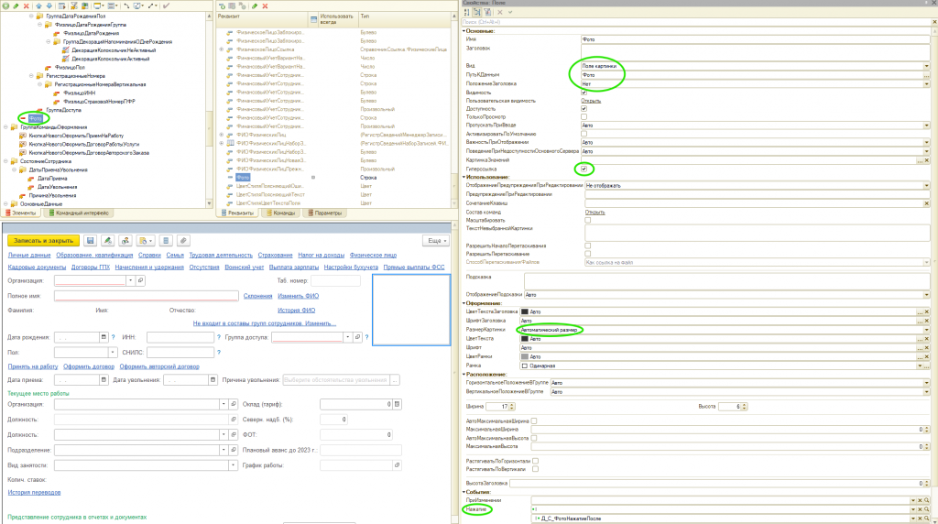The image size is (938, 524).
Task: Click calculator icon in Оклад (тариф) field
Action: coord(397,404)
